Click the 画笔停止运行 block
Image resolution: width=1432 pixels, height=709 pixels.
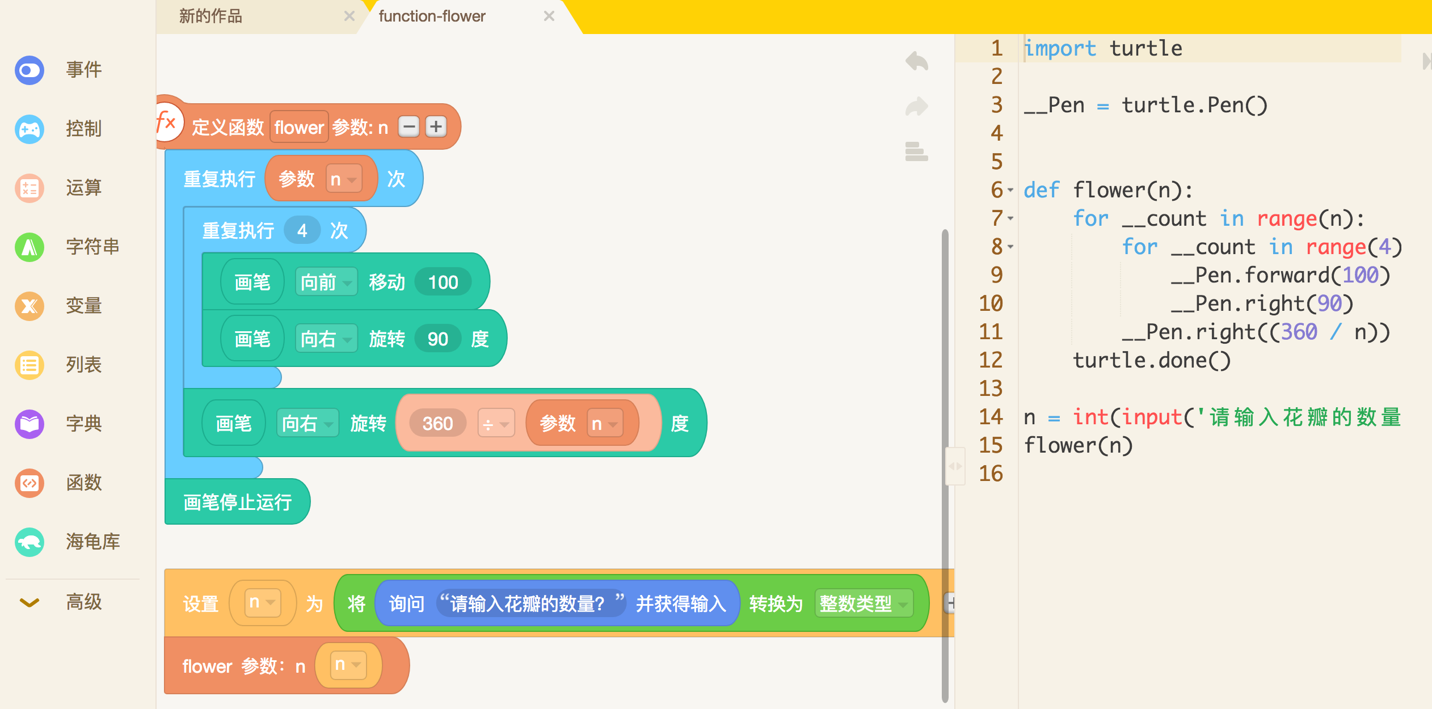[x=237, y=502]
